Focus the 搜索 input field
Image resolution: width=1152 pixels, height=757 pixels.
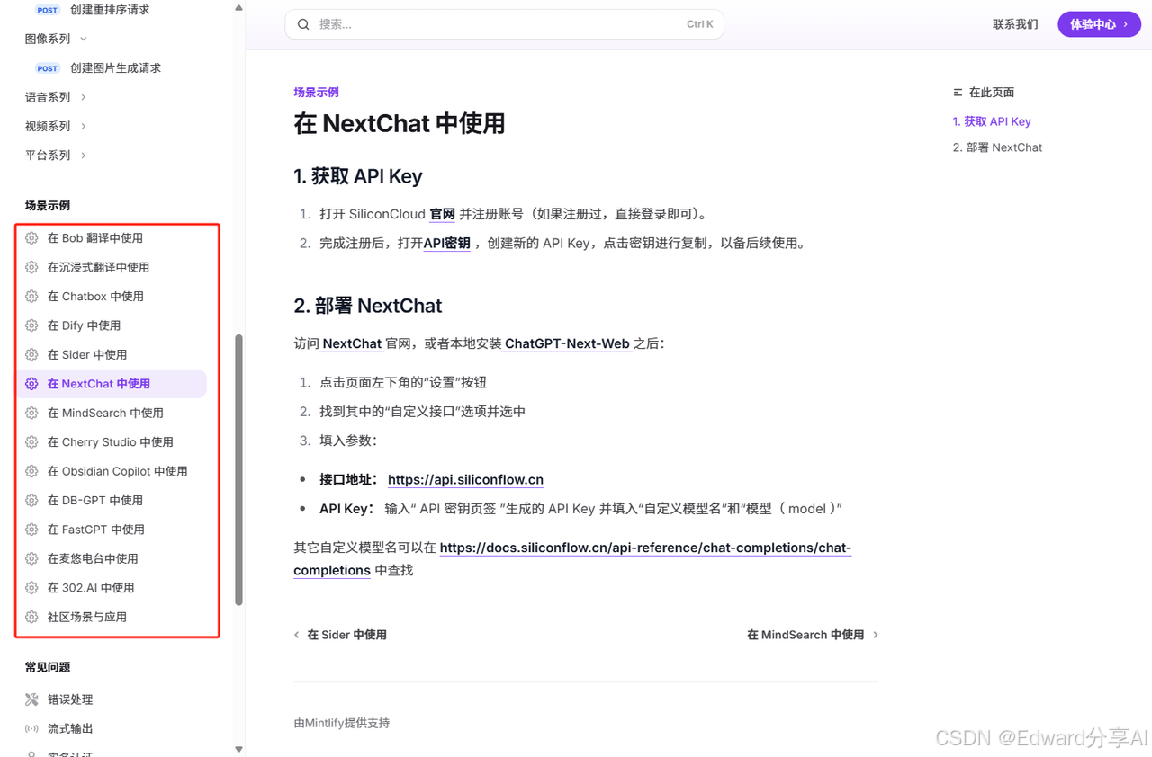click(x=495, y=24)
